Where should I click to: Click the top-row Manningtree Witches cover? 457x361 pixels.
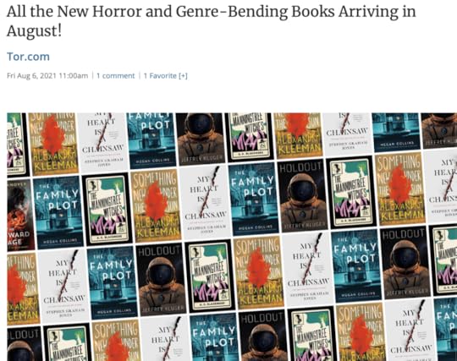pyautogui.click(x=249, y=137)
